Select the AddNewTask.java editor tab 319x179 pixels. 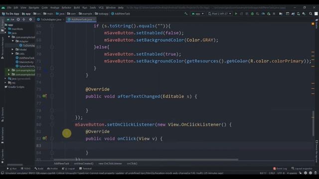pos(82,19)
